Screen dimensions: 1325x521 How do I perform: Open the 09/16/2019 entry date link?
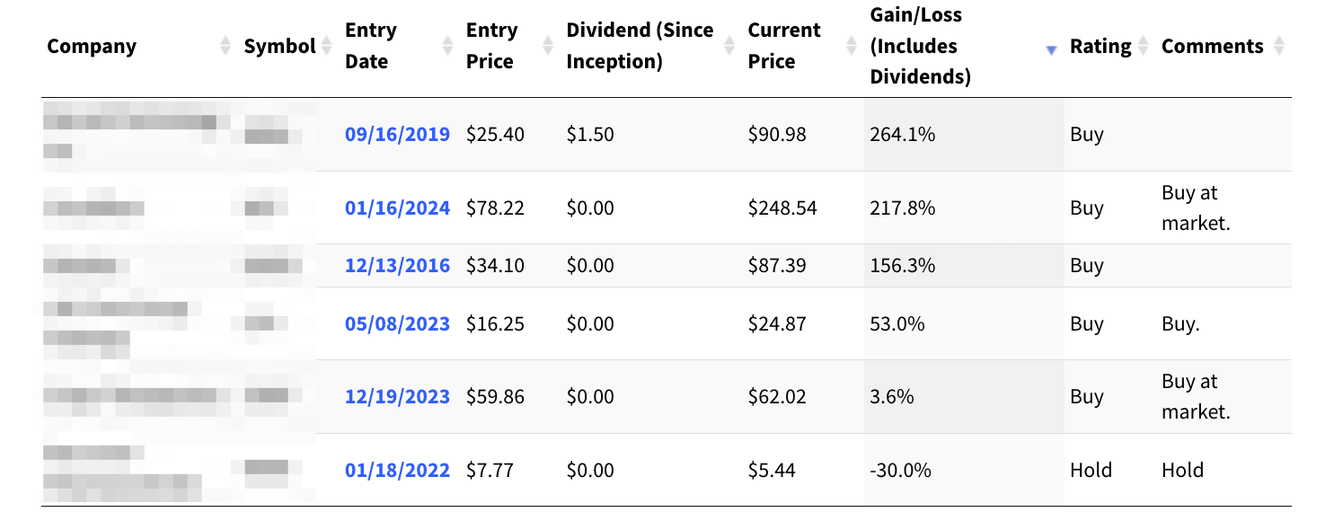click(x=397, y=135)
